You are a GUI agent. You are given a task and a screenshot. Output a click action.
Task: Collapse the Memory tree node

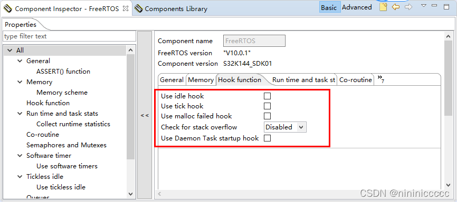(20, 82)
